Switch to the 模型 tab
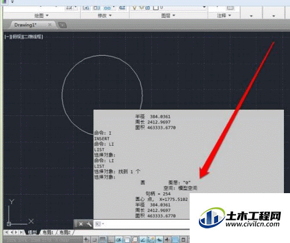Viewport: 290px width, 243px height. coord(32,233)
